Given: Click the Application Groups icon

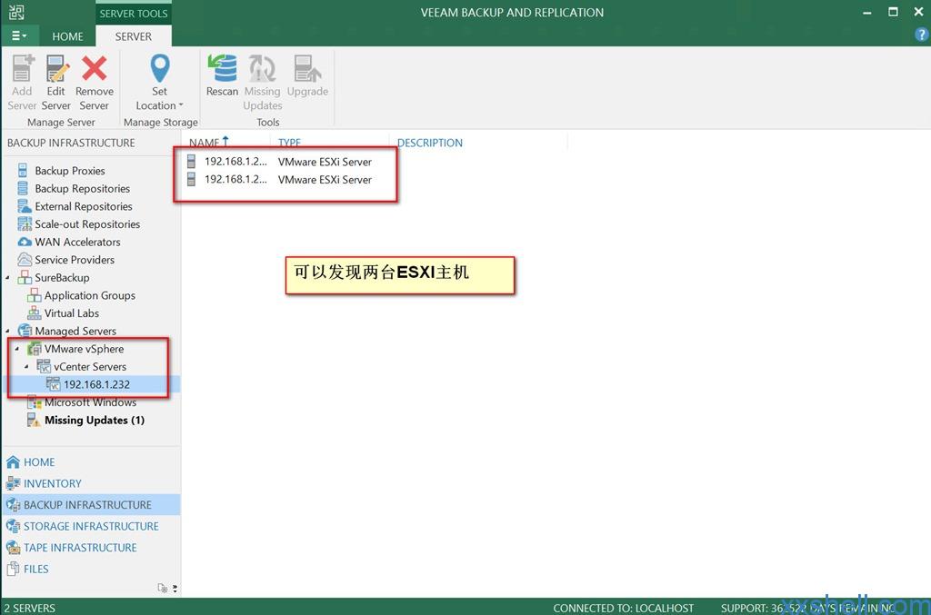Looking at the screenshot, I should pyautogui.click(x=34, y=295).
